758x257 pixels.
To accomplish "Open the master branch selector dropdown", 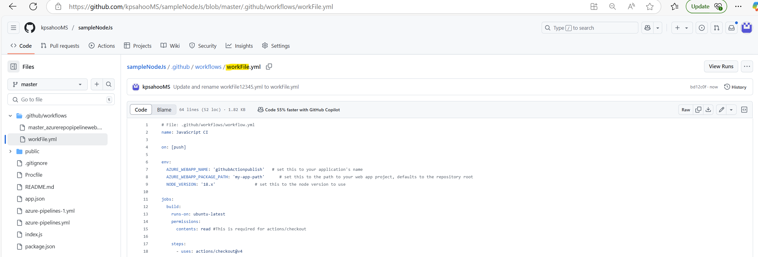I will tap(47, 84).
